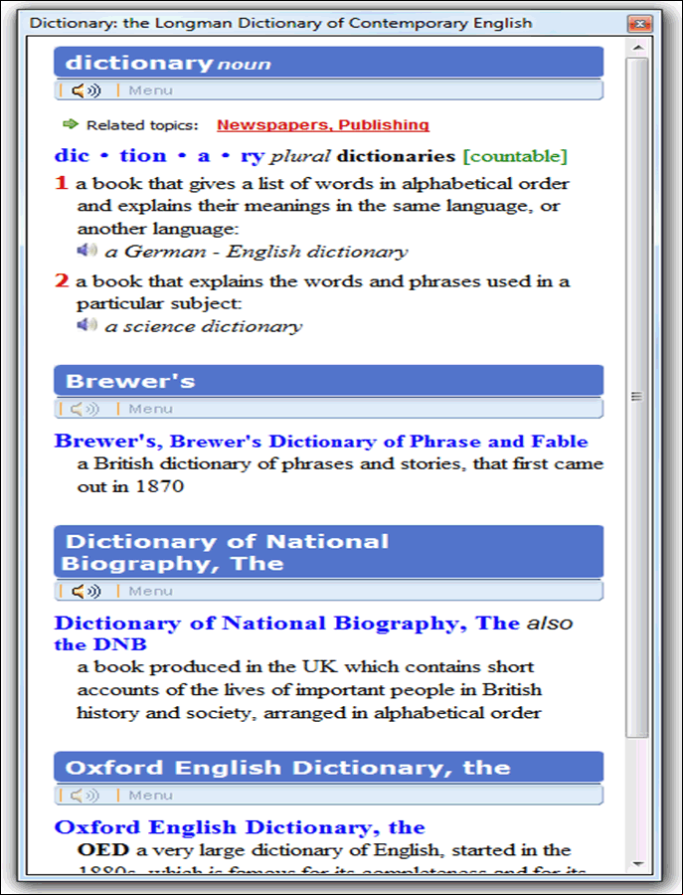Click scrollbar up arrow
Screen dimensions: 683x895
pos(638,48)
